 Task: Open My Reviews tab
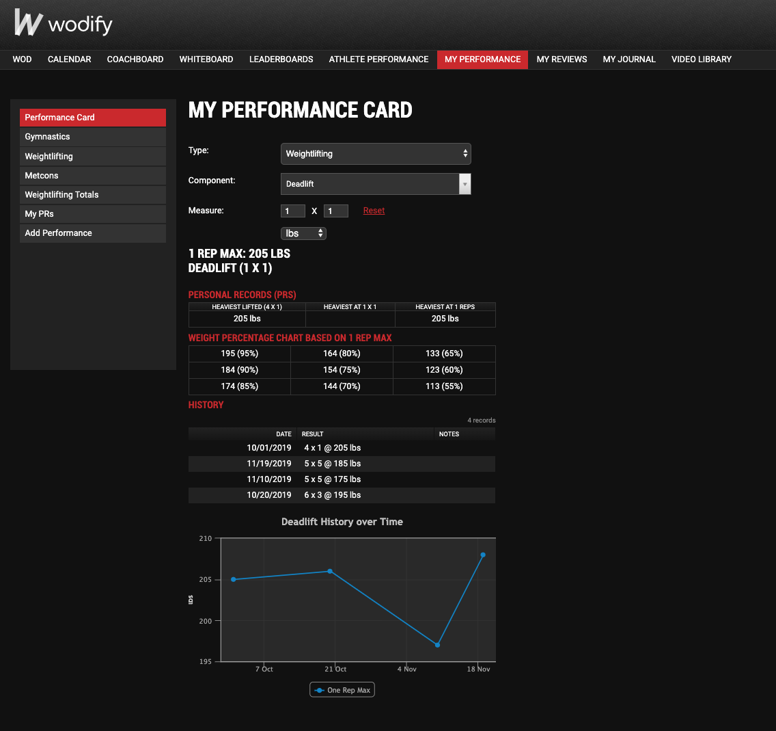pyautogui.click(x=562, y=59)
